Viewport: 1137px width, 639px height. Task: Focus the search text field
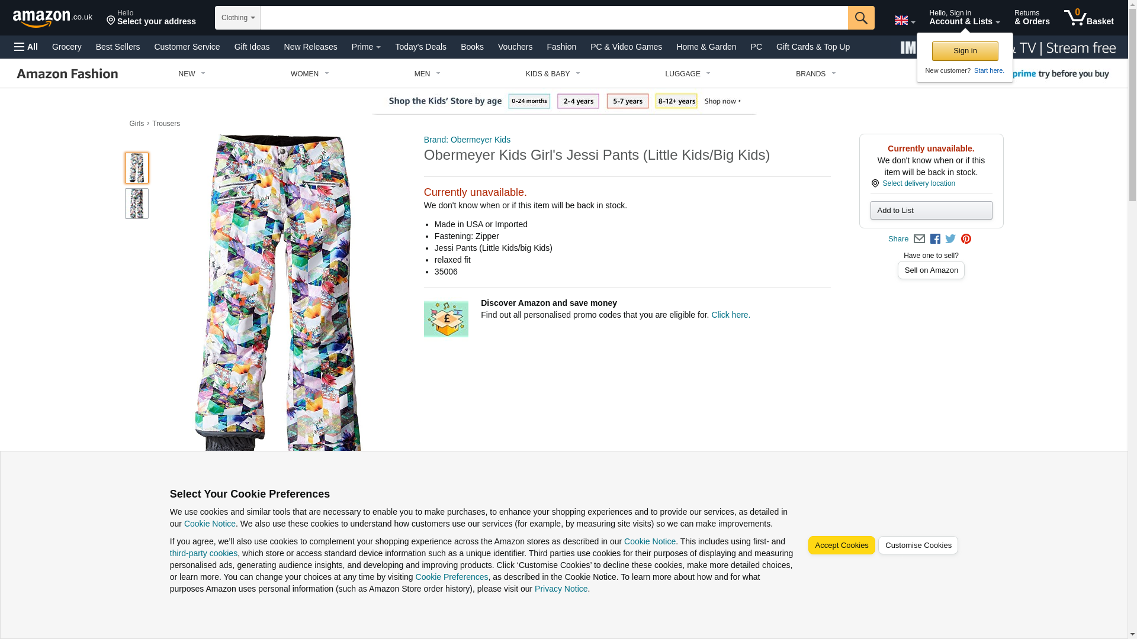point(554,18)
